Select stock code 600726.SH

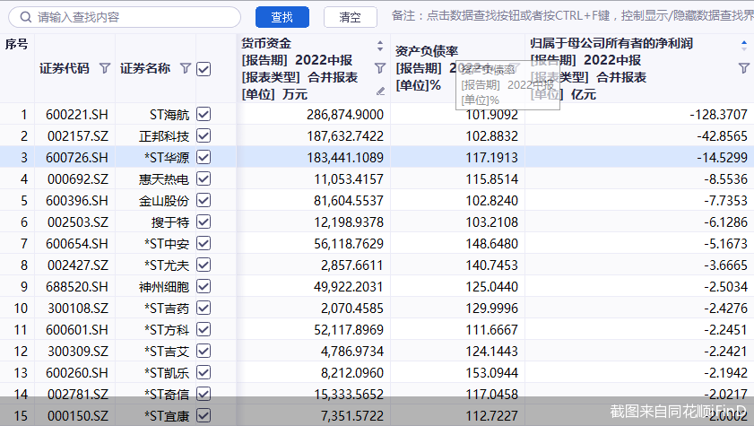click(x=77, y=157)
